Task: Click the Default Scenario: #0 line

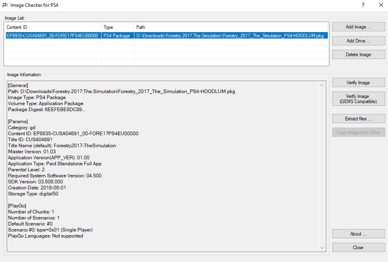Action: click(30, 224)
